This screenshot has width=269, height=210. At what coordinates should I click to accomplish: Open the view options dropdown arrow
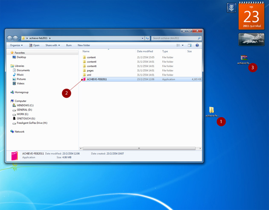[x=183, y=45]
